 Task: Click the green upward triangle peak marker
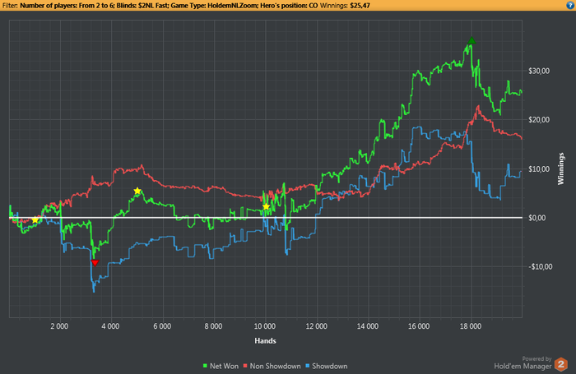coord(471,40)
